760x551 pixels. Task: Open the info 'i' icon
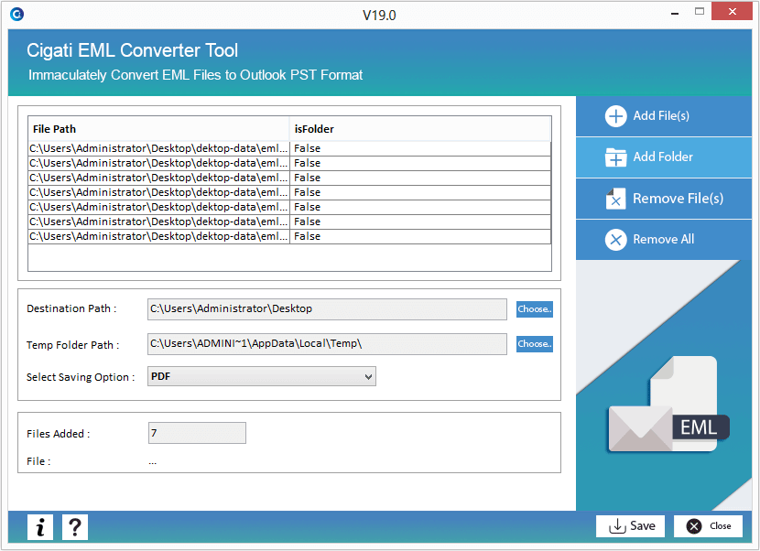(x=40, y=527)
